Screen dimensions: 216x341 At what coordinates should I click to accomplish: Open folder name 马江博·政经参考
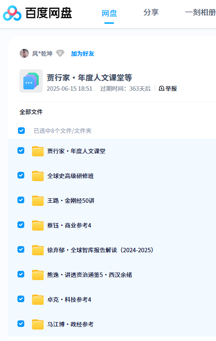coord(70,324)
